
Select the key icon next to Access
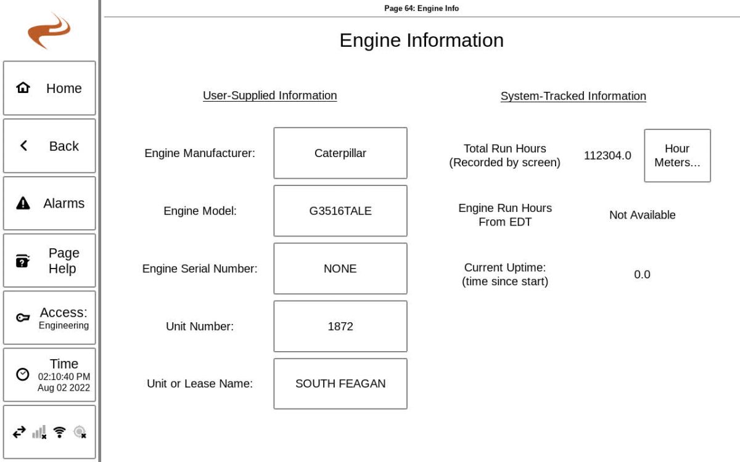(x=22, y=318)
